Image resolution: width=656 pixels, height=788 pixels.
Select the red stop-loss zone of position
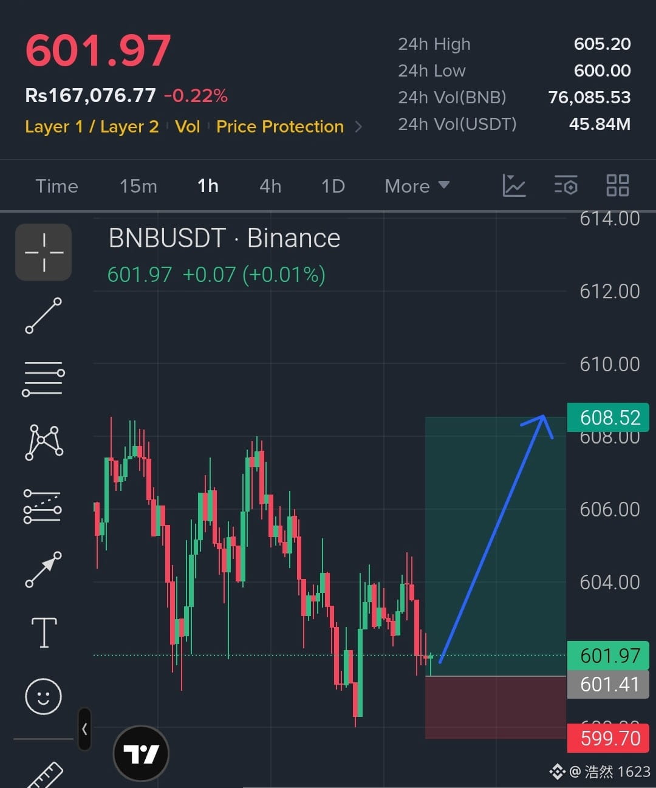tap(496, 707)
